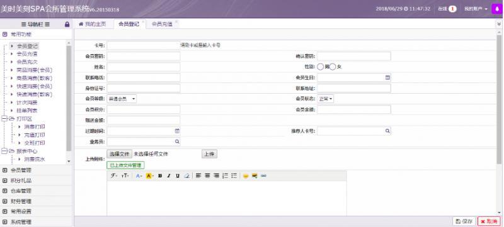504x227 pixels.
Task: Click into the rich text editor area
Action: coord(227,198)
